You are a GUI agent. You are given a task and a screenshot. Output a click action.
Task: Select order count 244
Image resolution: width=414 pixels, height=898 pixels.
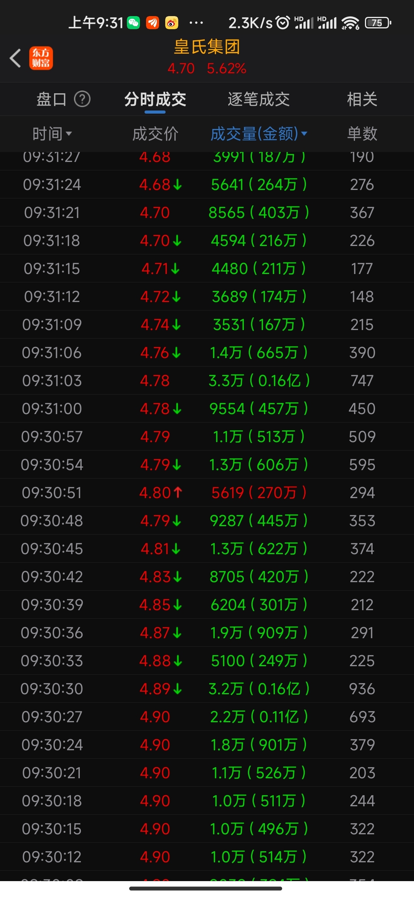(x=362, y=801)
